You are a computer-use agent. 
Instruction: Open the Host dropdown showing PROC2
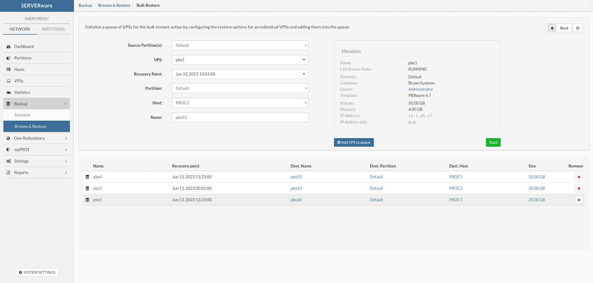point(240,103)
